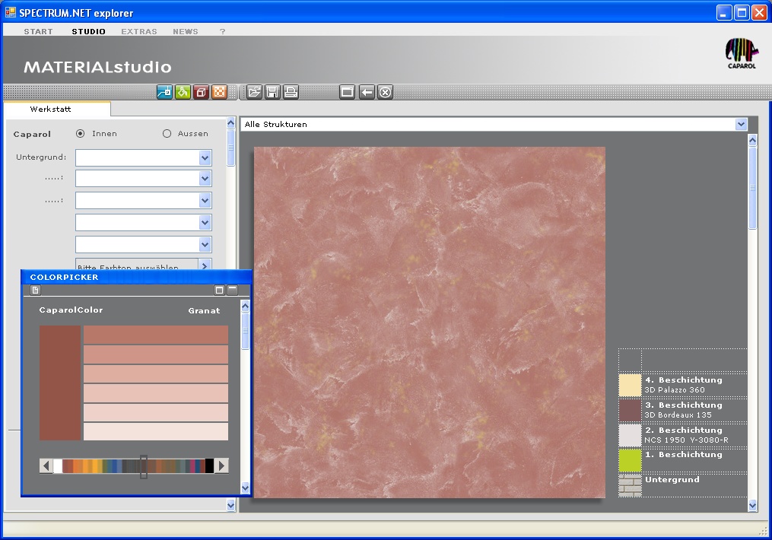Save using the floppy disk icon
The image size is (772, 540).
point(272,92)
